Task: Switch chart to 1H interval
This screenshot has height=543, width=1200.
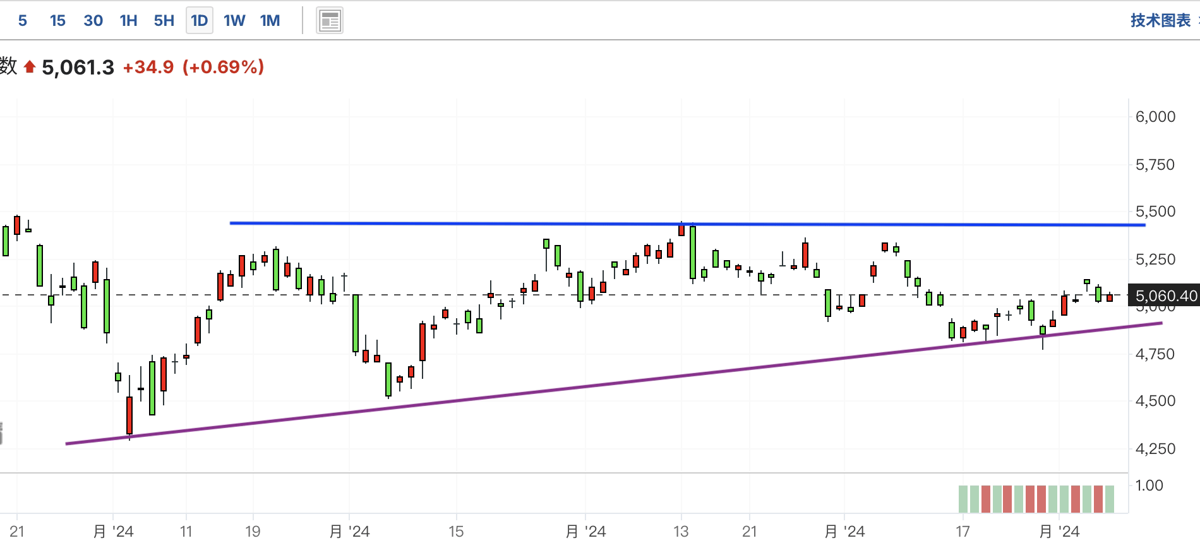Action: click(128, 21)
